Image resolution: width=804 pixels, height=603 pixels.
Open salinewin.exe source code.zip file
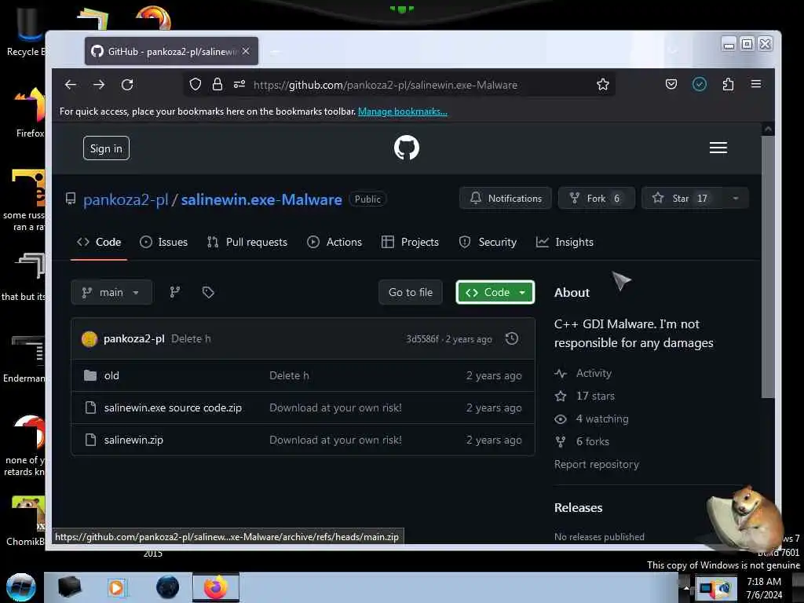click(x=173, y=407)
